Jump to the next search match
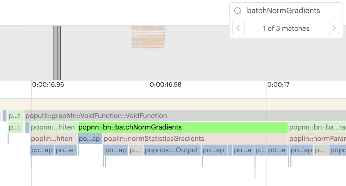346x186 pixels. pyautogui.click(x=334, y=28)
